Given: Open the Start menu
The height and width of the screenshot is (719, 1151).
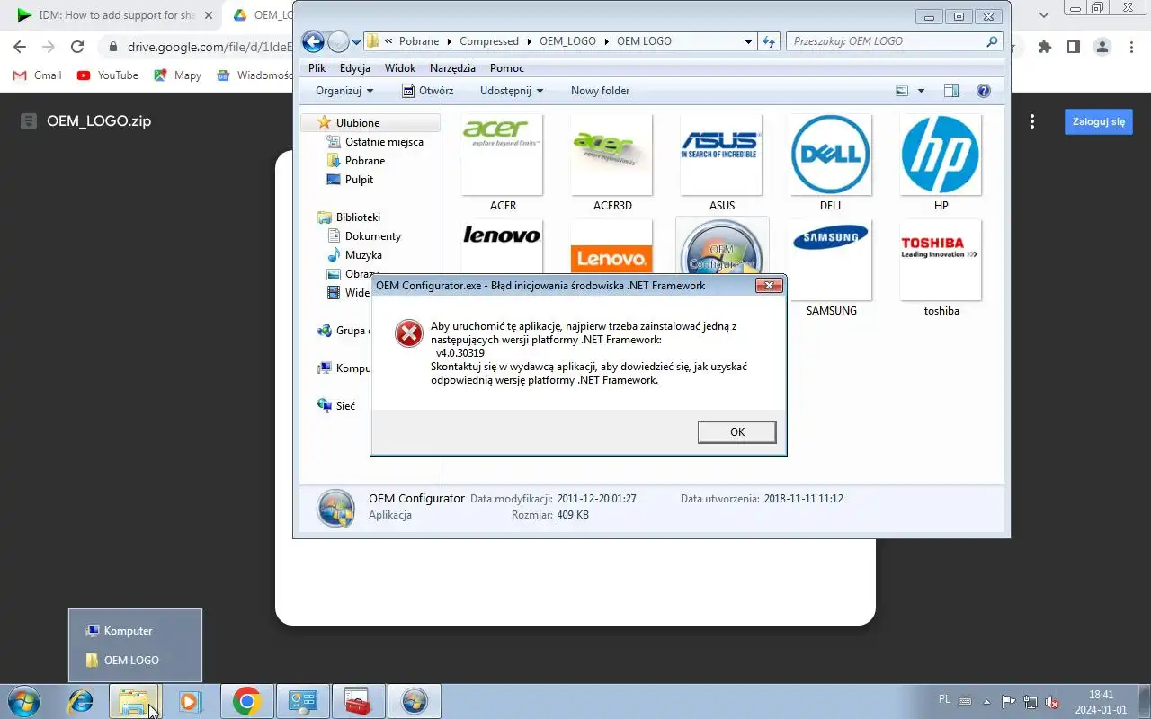Looking at the screenshot, I should point(23,701).
